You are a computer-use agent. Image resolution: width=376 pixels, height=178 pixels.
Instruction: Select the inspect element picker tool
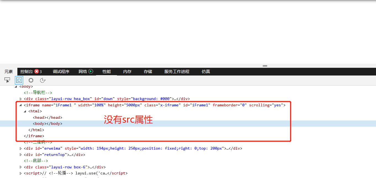(x=7, y=80)
